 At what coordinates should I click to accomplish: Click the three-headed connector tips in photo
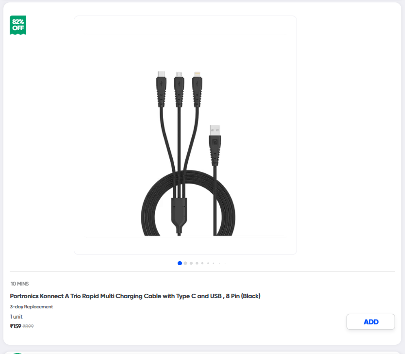pyautogui.click(x=179, y=89)
